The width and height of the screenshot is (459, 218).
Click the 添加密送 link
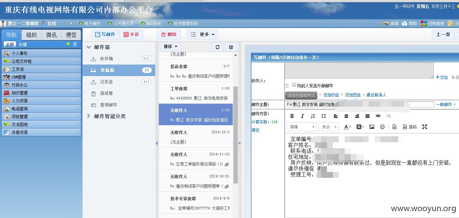pyautogui.click(x=353, y=95)
